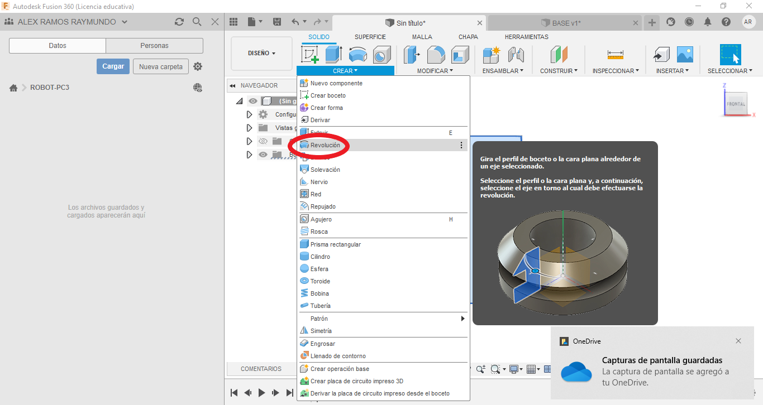Open the Patrón submenu

tap(382, 319)
